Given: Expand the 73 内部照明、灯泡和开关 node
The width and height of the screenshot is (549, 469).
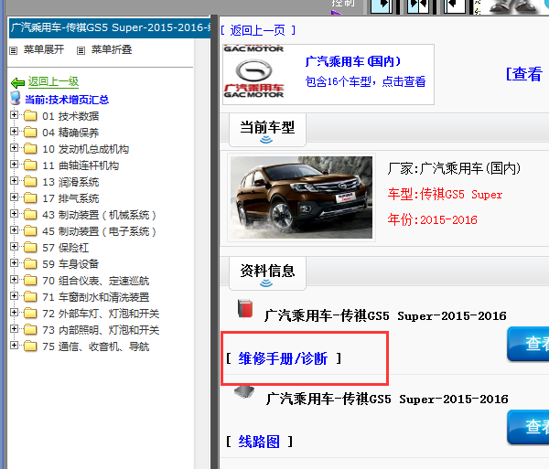Looking at the screenshot, I should click(x=14, y=329).
